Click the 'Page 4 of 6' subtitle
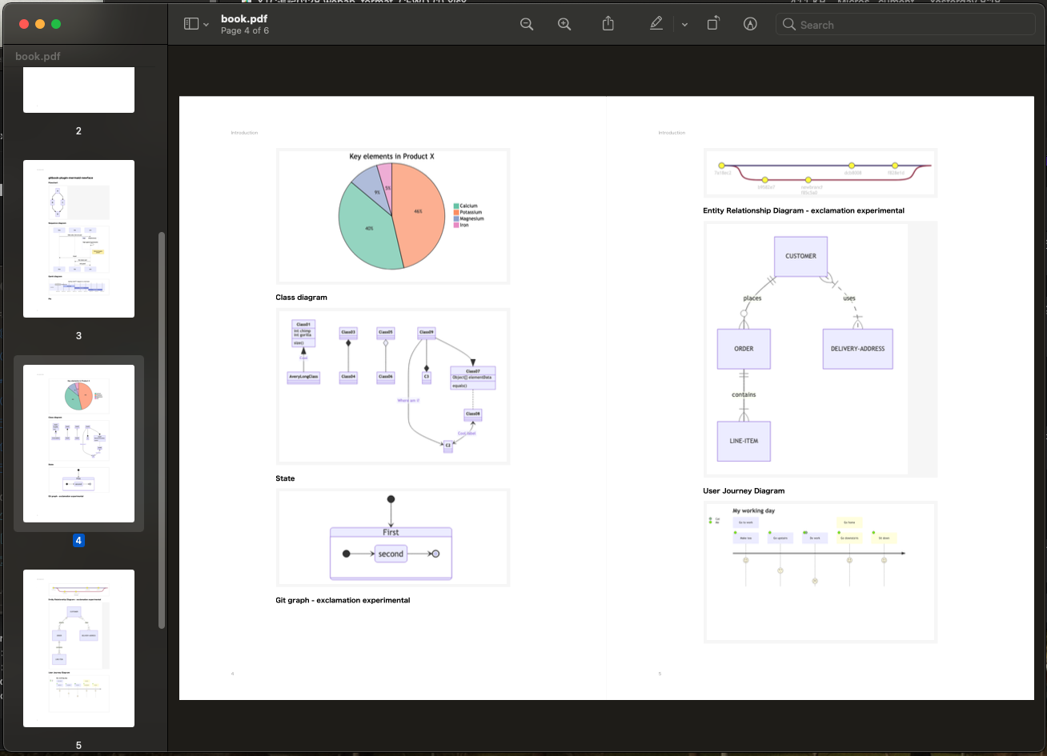Viewport: 1047px width, 756px height. pyautogui.click(x=245, y=30)
